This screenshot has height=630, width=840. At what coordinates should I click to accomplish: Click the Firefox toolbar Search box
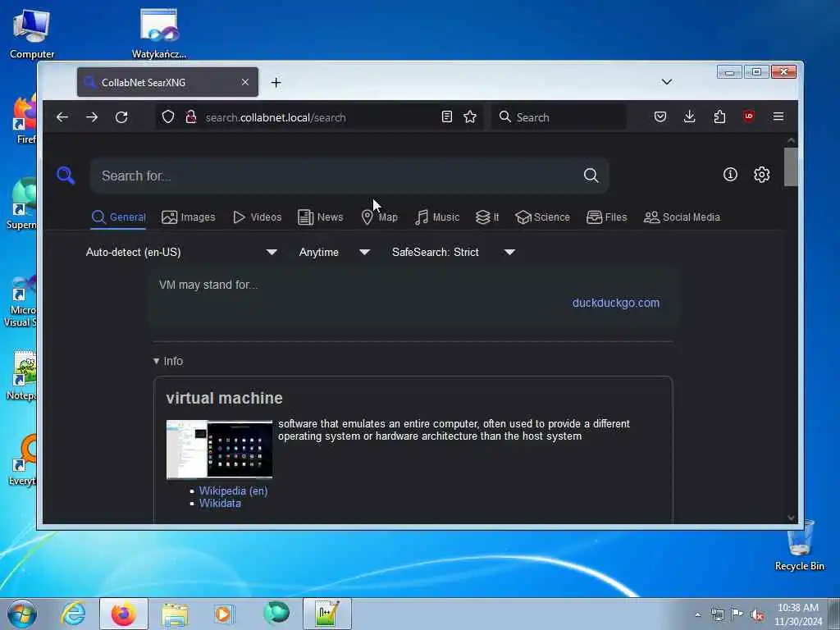point(558,116)
